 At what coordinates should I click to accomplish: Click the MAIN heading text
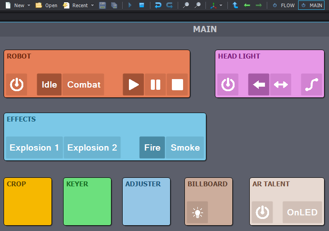point(205,29)
